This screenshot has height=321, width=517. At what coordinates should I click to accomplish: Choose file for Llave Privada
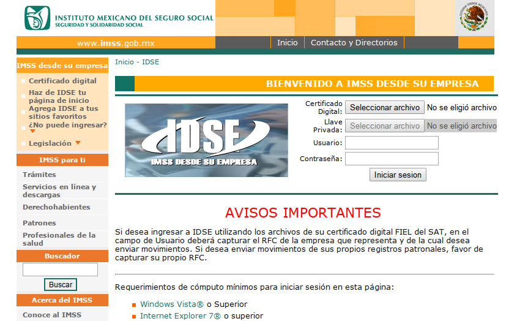[x=385, y=126]
